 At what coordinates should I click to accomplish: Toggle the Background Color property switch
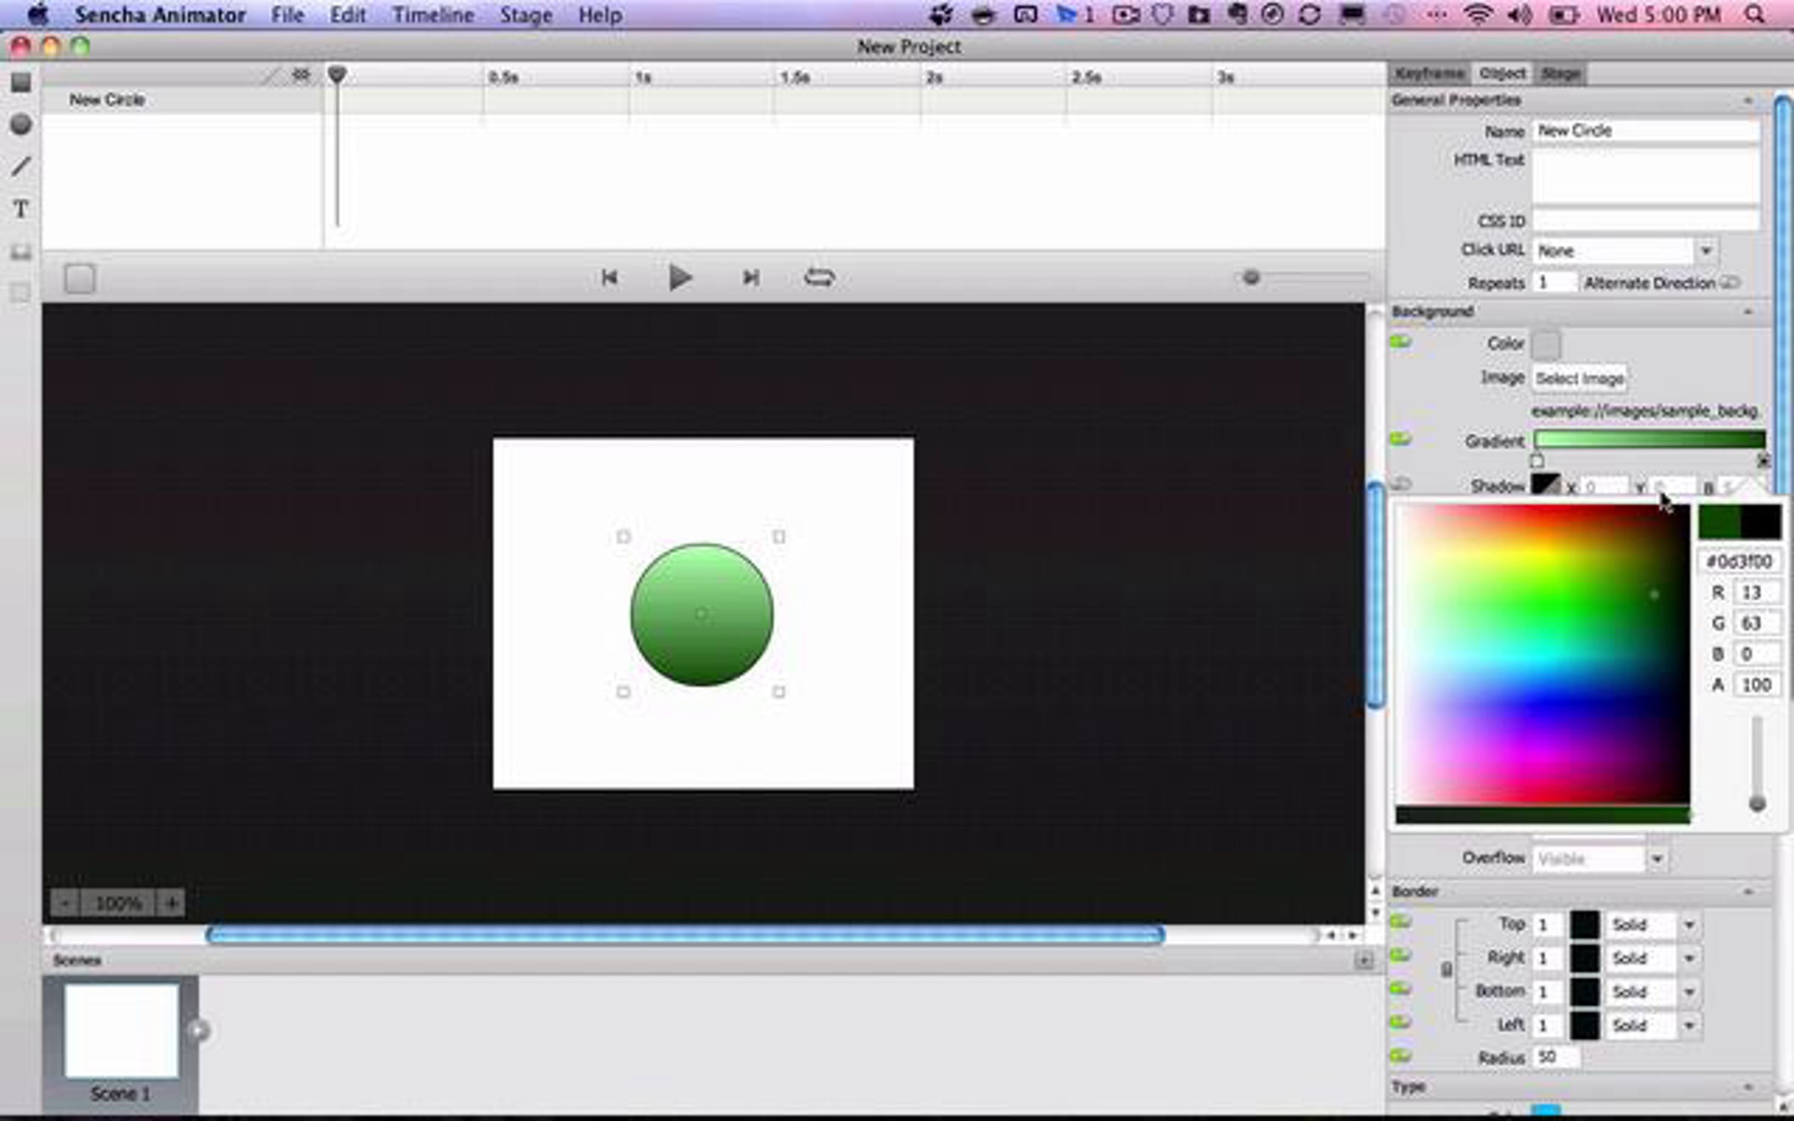(x=1400, y=342)
